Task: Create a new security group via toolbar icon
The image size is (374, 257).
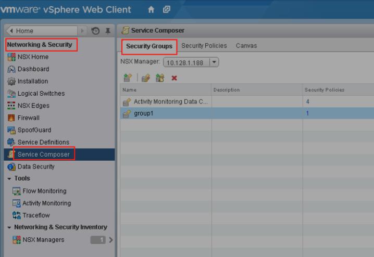Action: [128, 78]
